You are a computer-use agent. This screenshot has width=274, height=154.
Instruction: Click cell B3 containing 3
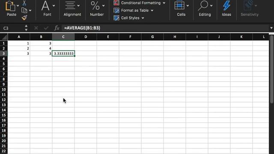pos(41,53)
